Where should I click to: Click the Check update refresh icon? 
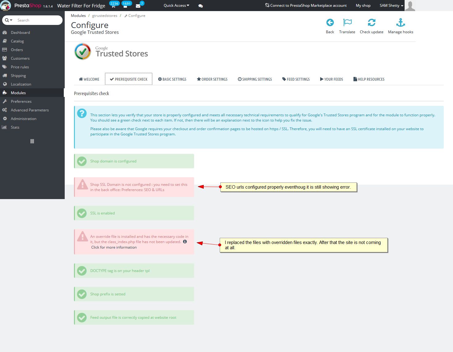click(371, 23)
